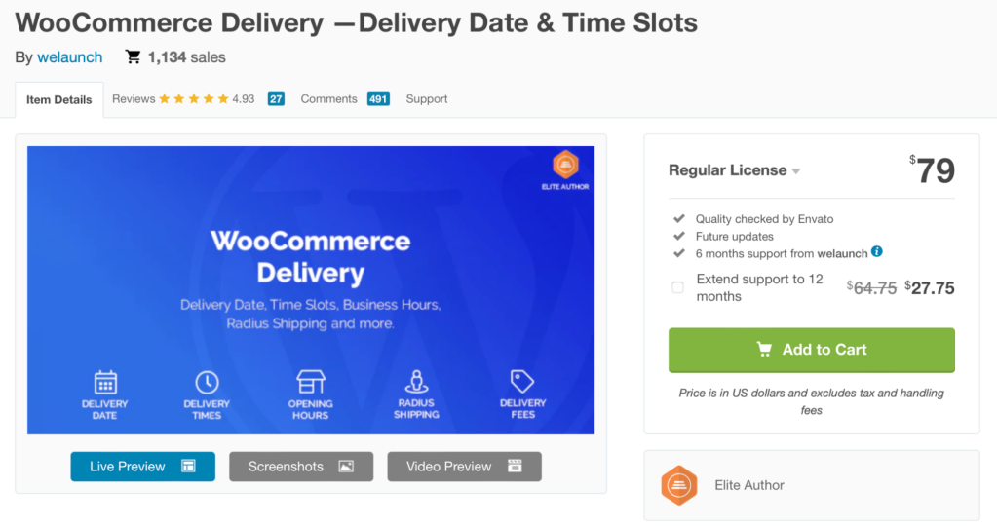The image size is (997, 526).
Task: Click the Elite Author hexagon badge icon
Action: point(678,485)
